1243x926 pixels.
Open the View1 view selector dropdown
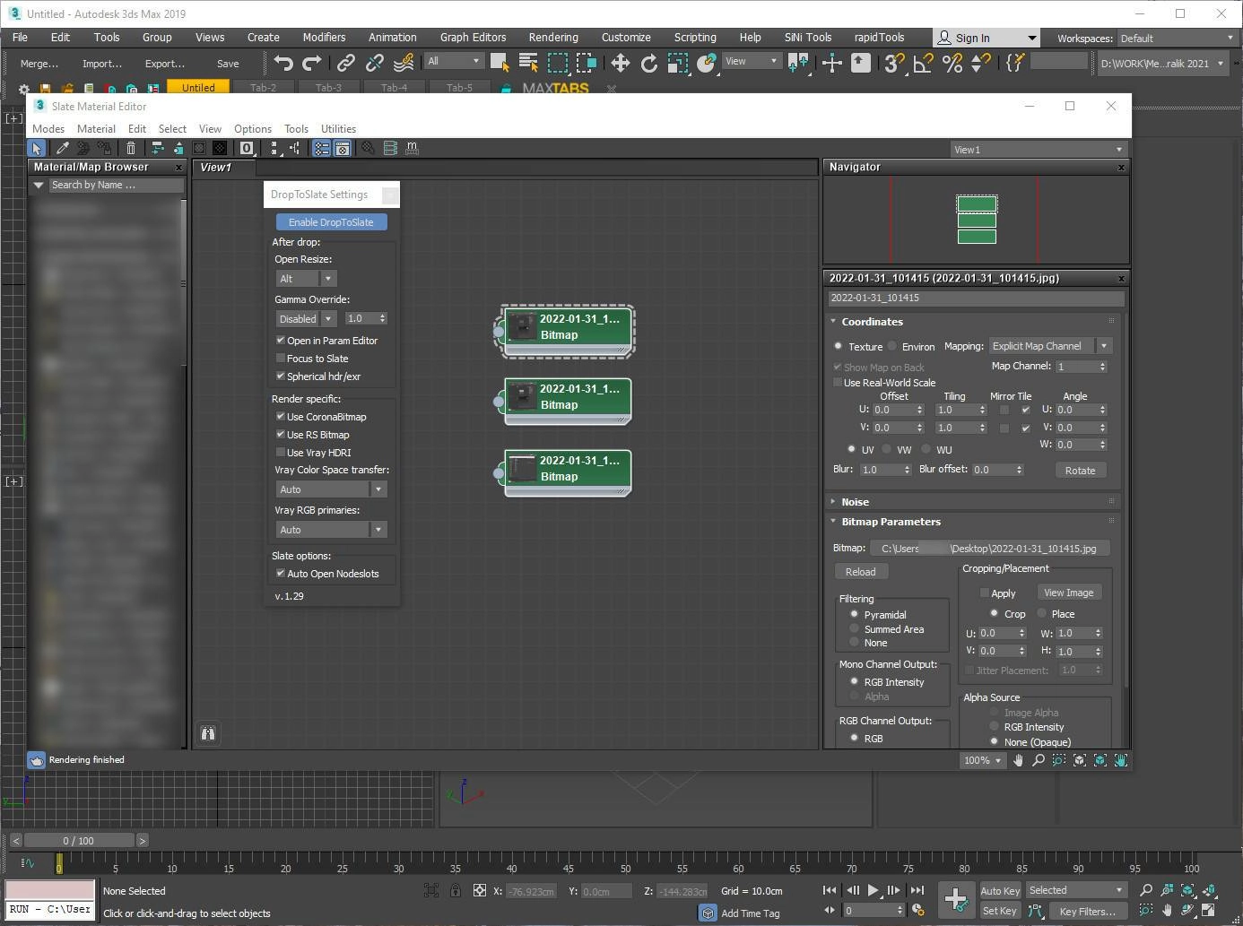(x=1038, y=150)
